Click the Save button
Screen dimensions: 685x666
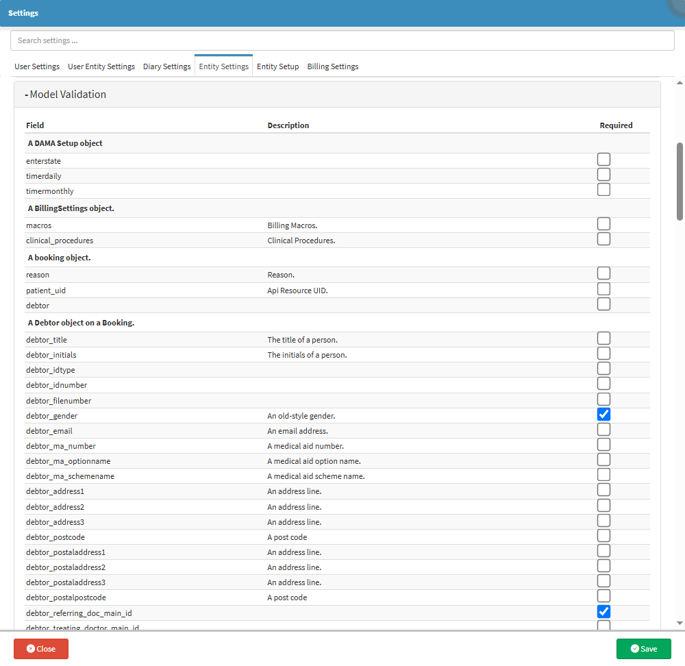pos(643,649)
